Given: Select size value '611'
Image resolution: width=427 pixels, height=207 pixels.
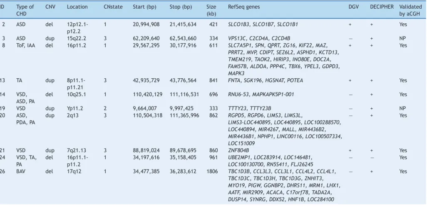Looking at the screenshot, I should tap(213, 45).
